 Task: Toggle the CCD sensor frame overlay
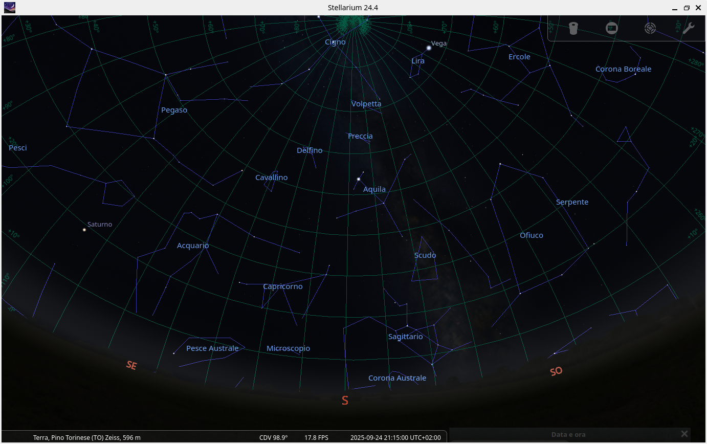click(612, 28)
